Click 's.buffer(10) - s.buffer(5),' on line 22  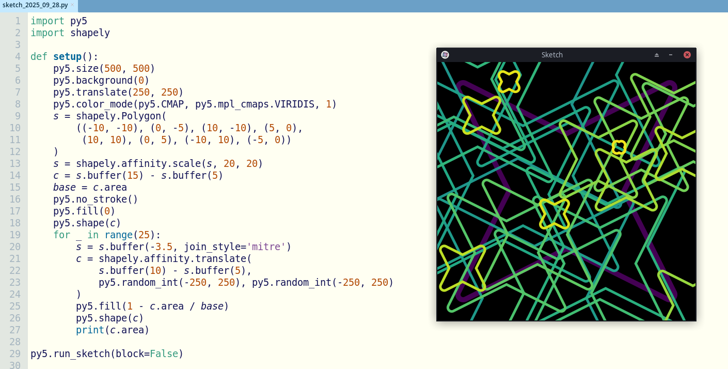click(175, 270)
